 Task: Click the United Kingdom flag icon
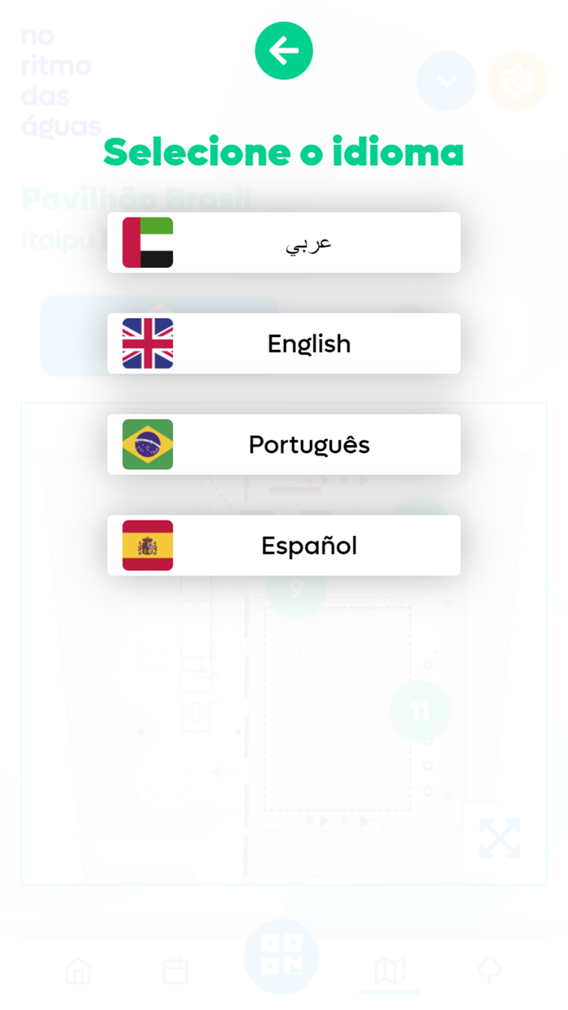coord(148,343)
